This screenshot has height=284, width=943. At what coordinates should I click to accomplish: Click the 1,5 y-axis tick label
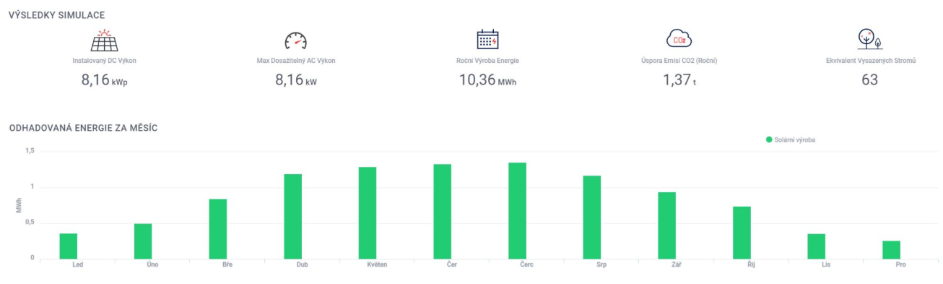click(x=30, y=151)
